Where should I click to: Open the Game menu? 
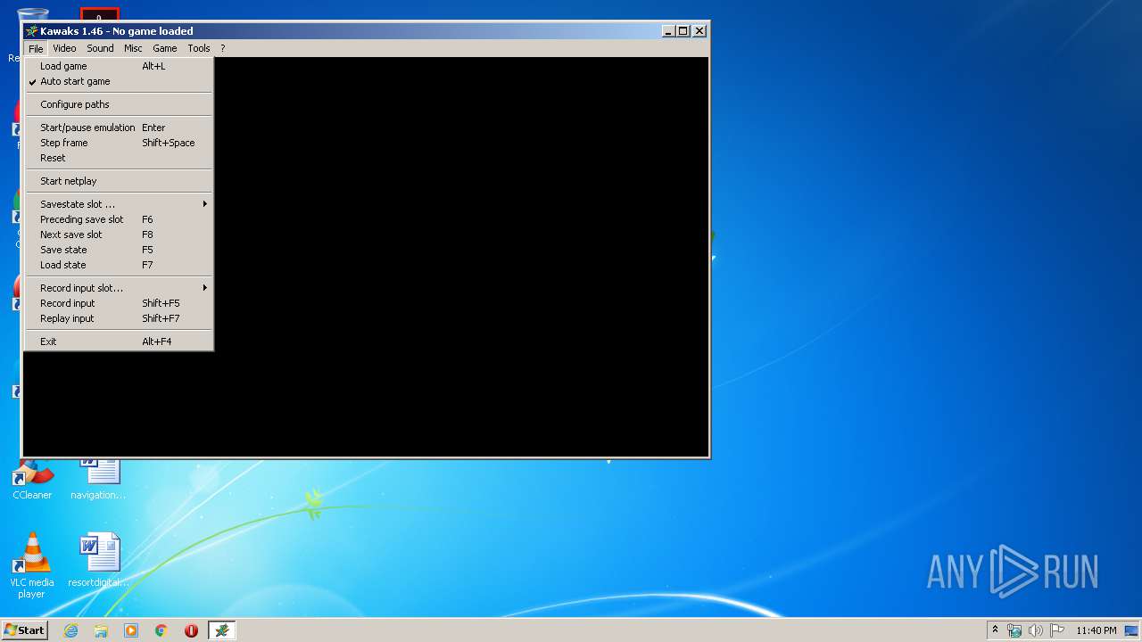(165, 48)
